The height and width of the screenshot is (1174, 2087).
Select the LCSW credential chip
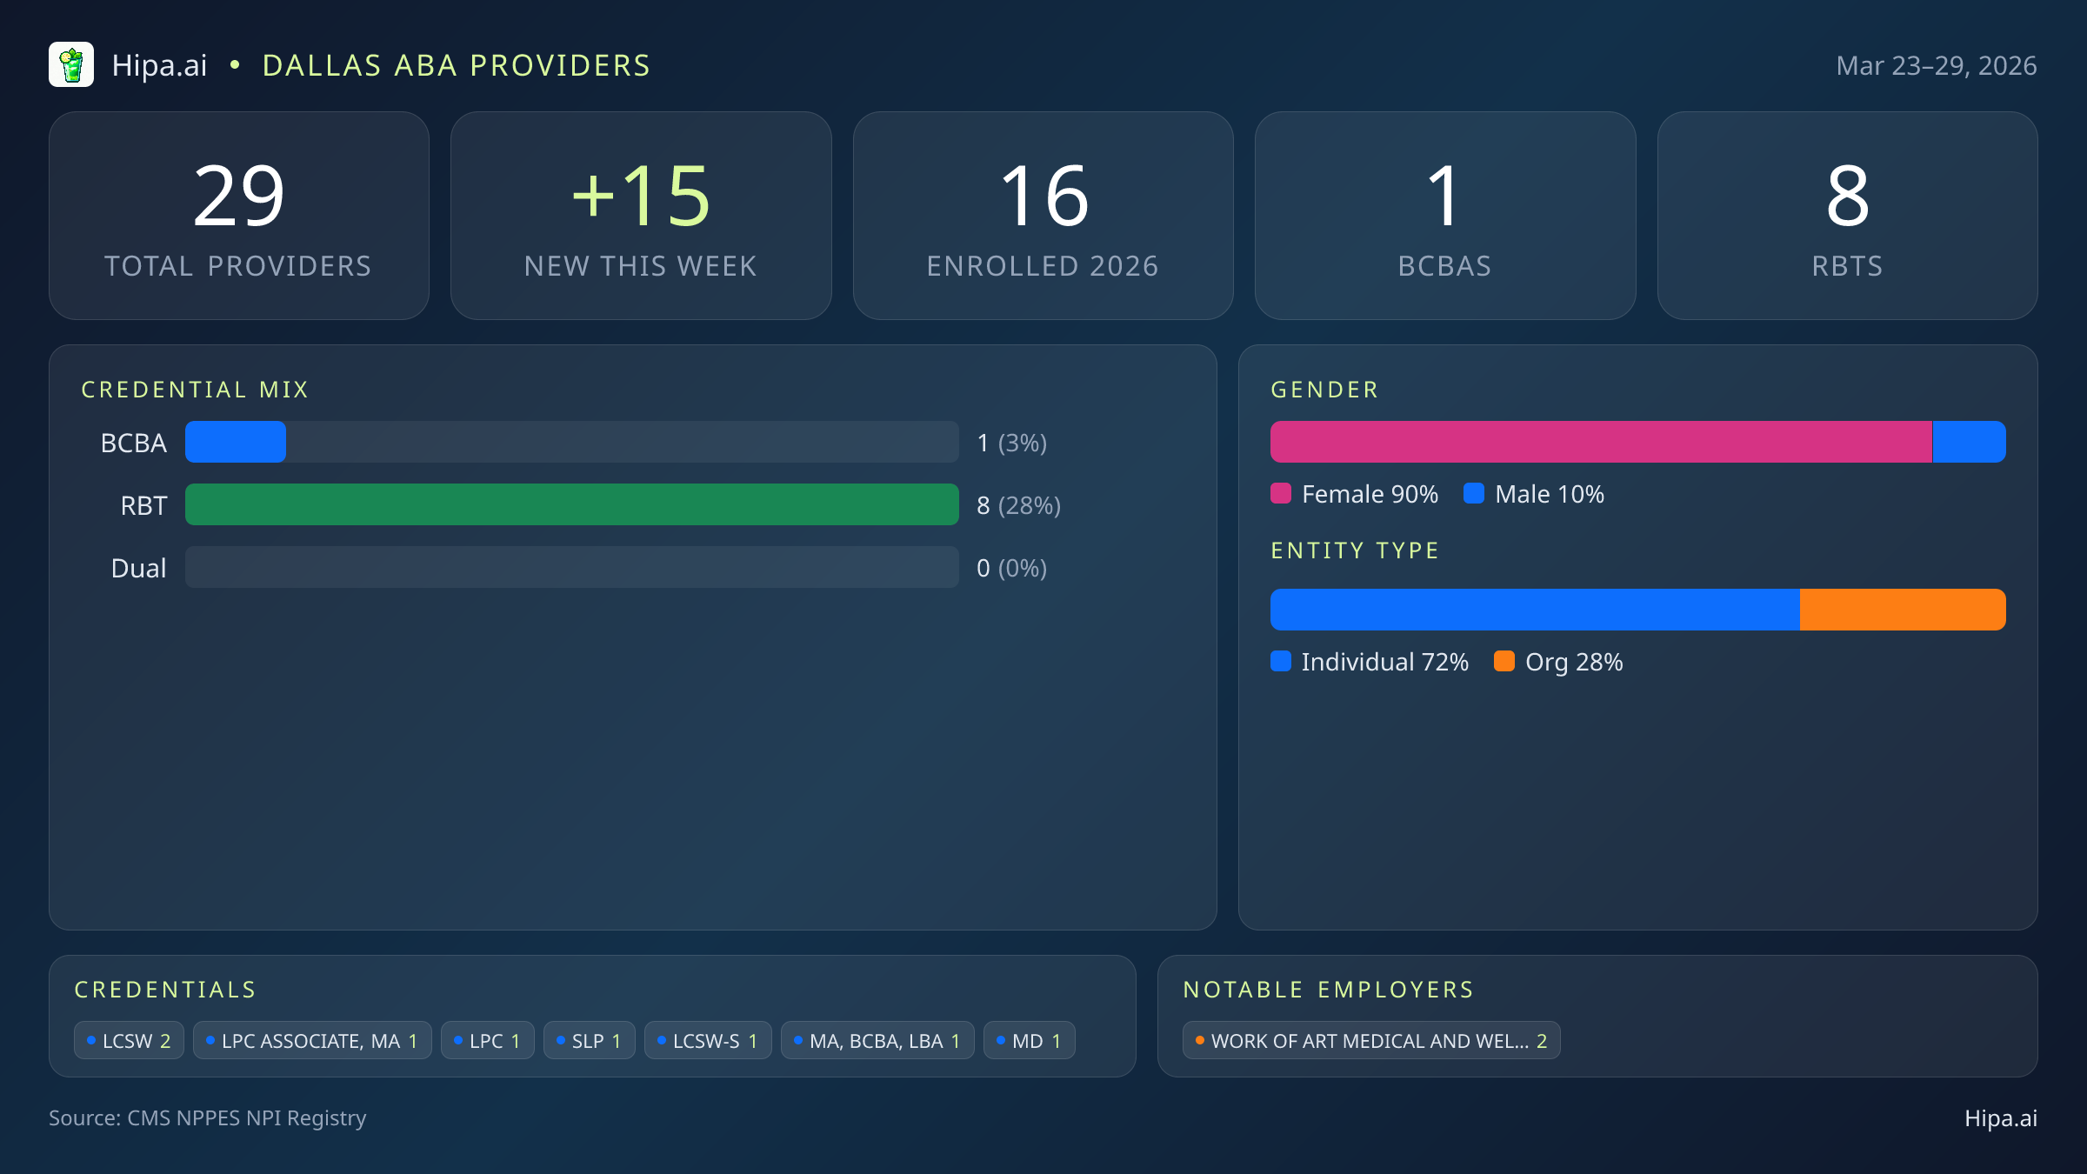click(129, 1041)
